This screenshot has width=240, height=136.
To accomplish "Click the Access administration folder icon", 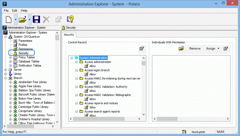I will tap(81, 62).
